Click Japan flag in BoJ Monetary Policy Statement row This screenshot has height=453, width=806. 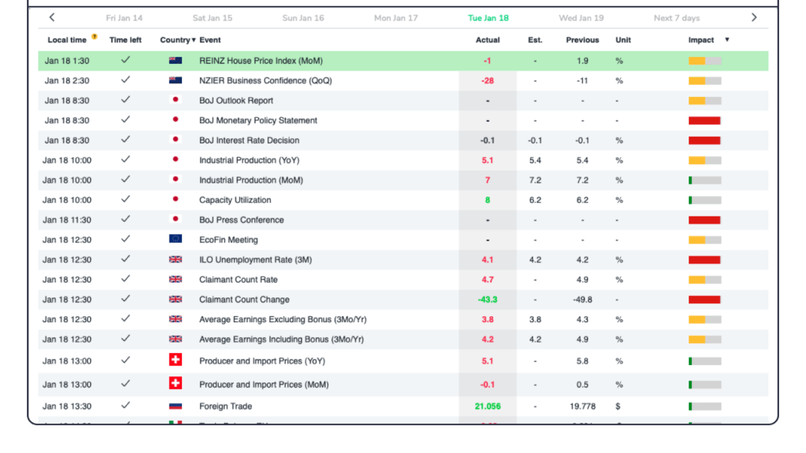[x=175, y=120]
